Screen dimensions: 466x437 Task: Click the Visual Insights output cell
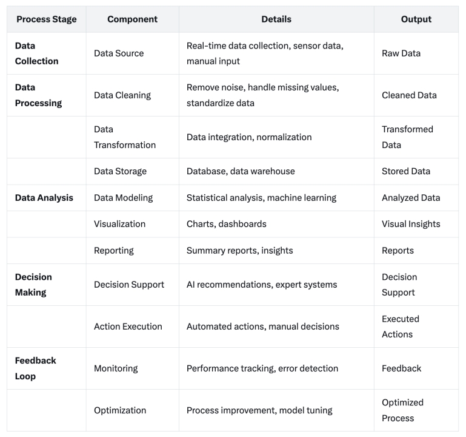click(411, 224)
